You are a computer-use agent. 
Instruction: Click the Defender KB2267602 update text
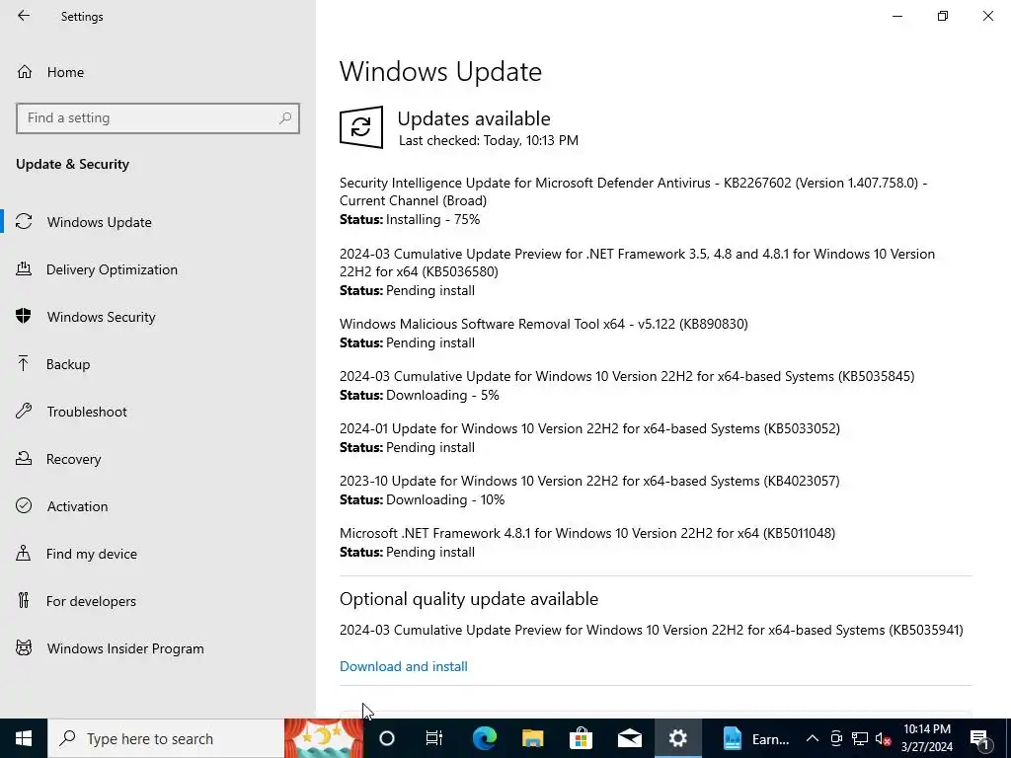click(633, 191)
